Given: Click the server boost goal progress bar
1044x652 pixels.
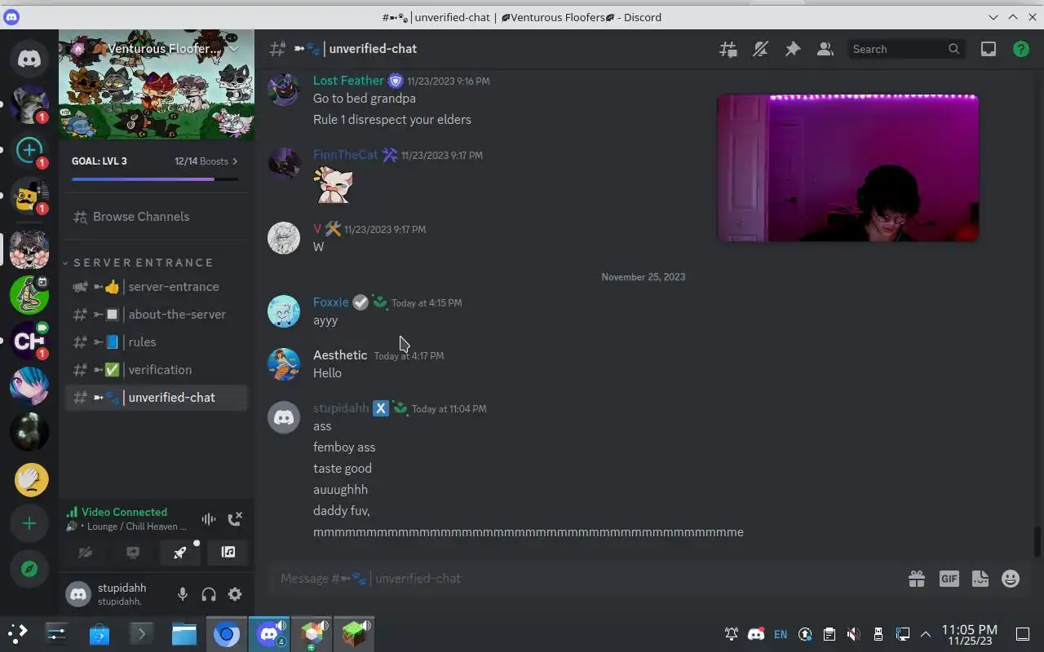Looking at the screenshot, I should [155, 179].
